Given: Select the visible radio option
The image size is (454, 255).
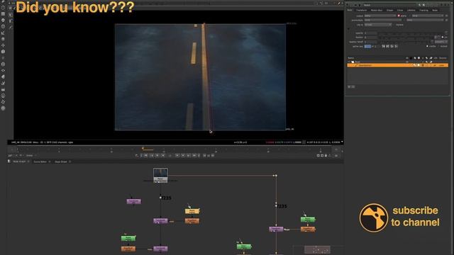Looking at the screenshot, I should pos(427,46).
